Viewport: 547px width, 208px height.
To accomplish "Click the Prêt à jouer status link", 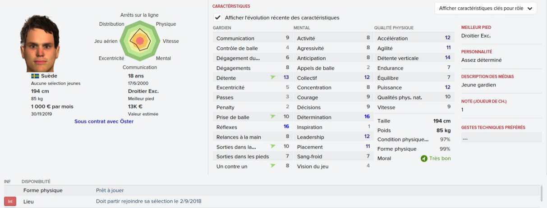I will pyautogui.click(x=110, y=190).
